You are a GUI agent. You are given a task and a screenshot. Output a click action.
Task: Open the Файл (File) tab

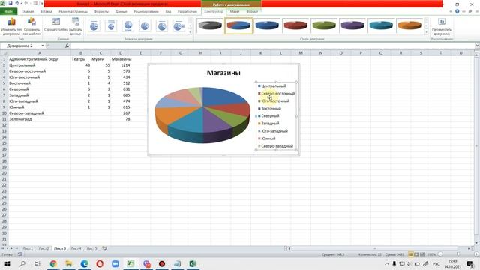[9, 12]
